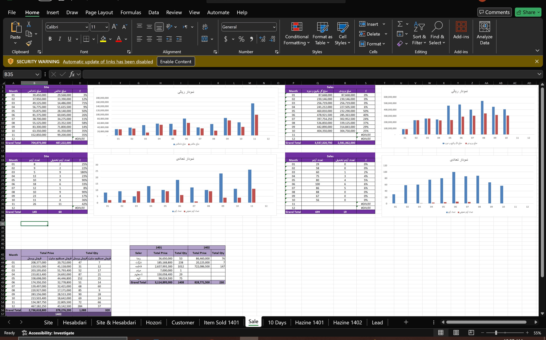Click the Cut scissors icon
This screenshot has width=546, height=340.
point(29,24)
